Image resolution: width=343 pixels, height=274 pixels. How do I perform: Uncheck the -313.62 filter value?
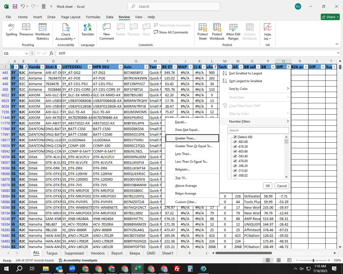(x=235, y=171)
